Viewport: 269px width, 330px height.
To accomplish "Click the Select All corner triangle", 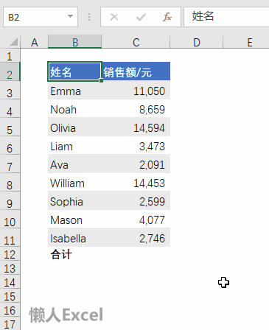I will 14,42.
